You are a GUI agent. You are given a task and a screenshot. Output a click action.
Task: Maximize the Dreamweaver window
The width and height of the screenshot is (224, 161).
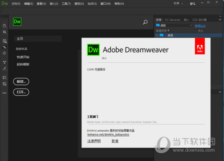click(209, 2)
